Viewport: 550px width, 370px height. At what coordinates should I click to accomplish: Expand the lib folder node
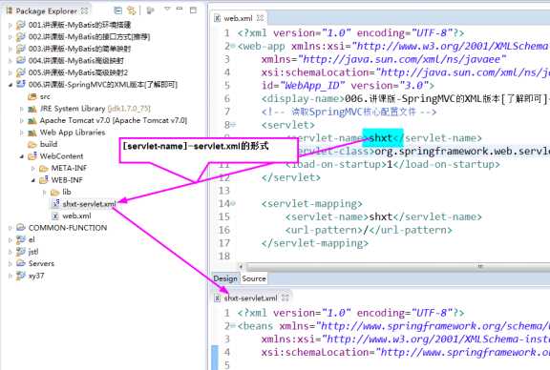45,193
